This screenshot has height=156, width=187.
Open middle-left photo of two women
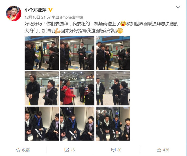42,88
